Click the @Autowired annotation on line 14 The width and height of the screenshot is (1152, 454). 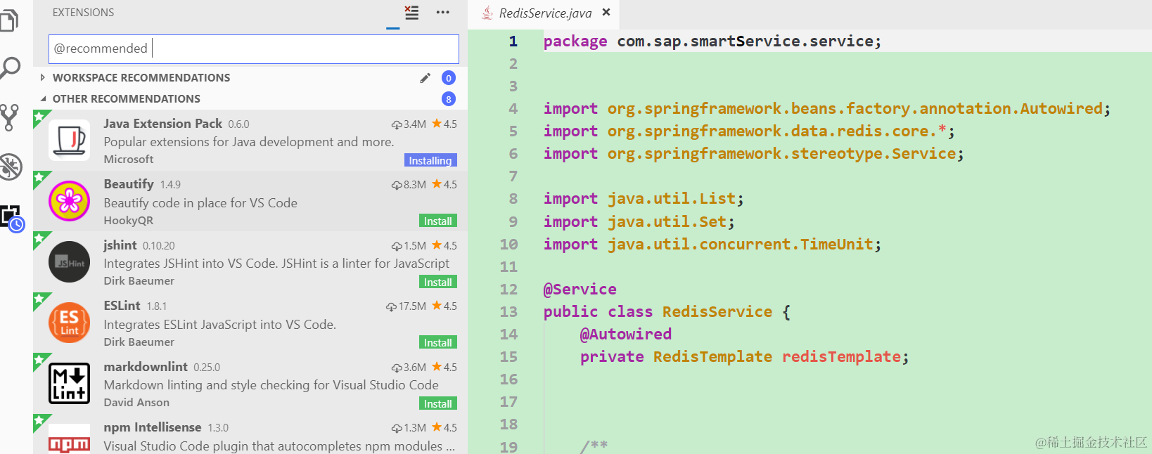(x=626, y=334)
